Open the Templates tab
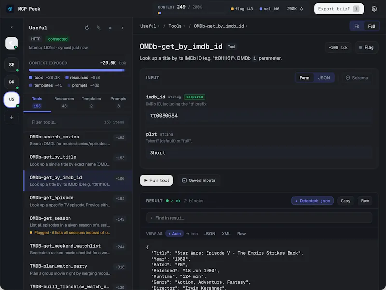This screenshot has height=290, width=386. (x=91, y=102)
